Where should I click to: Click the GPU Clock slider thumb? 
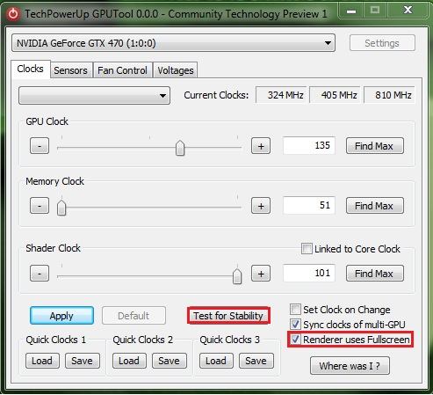180,148
